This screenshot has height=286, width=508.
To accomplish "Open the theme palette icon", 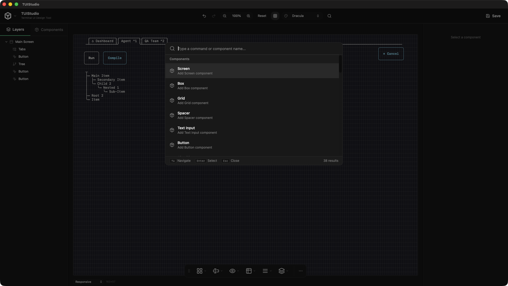I will pyautogui.click(x=285, y=16).
